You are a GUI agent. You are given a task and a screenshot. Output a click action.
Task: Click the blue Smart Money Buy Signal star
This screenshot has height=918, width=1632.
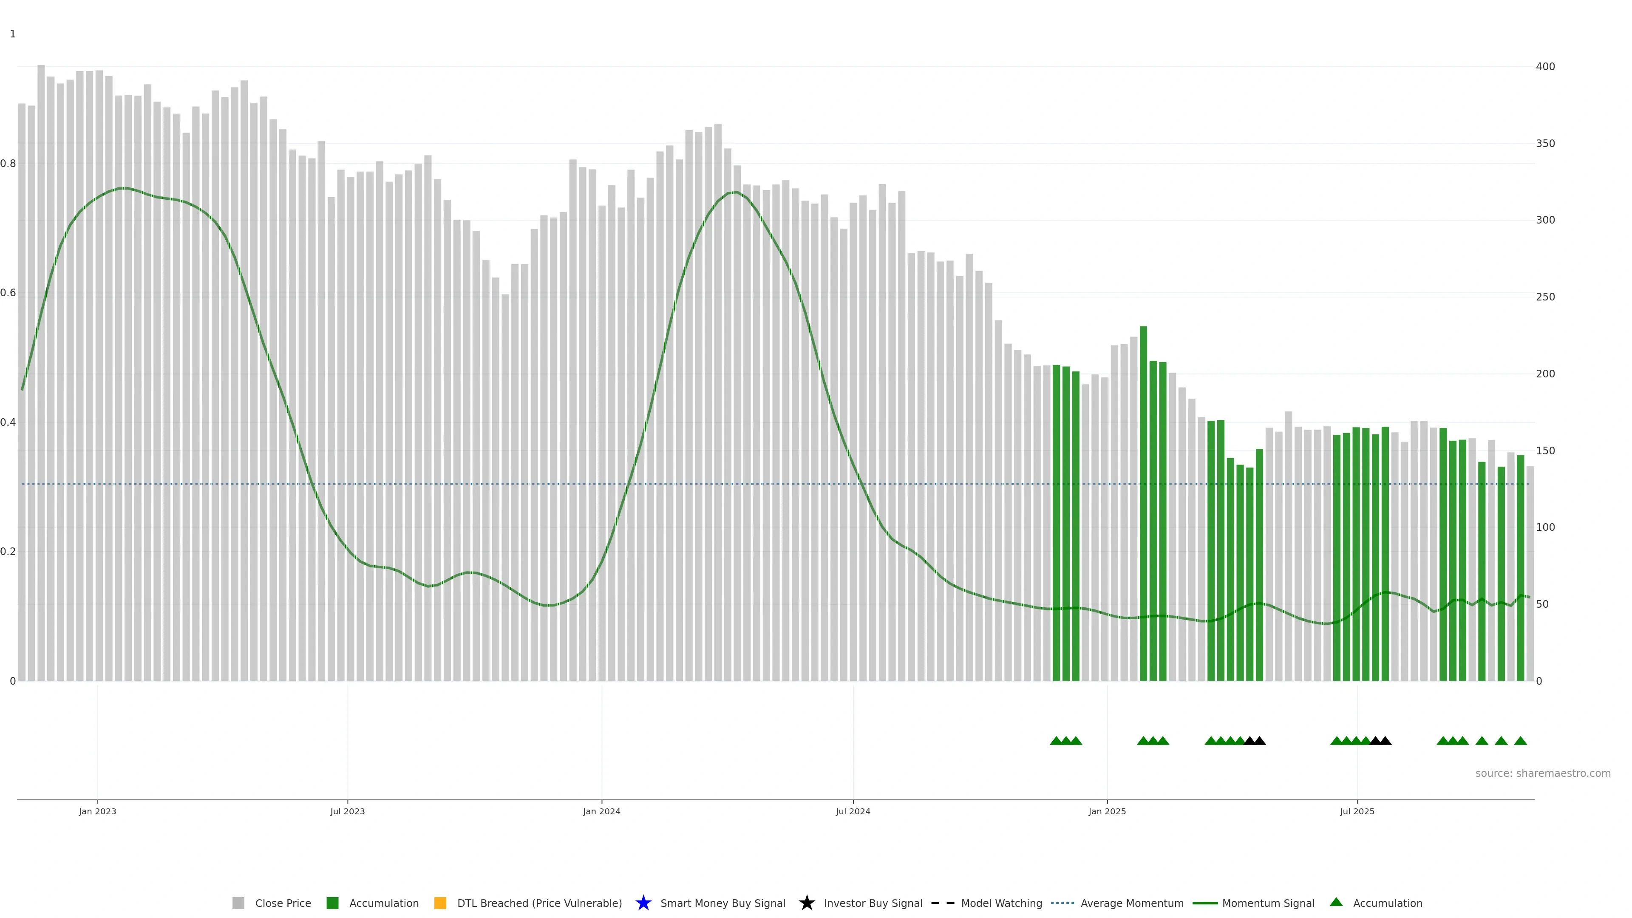(x=643, y=903)
